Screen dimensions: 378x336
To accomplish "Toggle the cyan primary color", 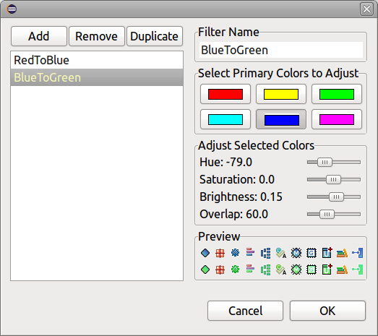I will coord(225,119).
